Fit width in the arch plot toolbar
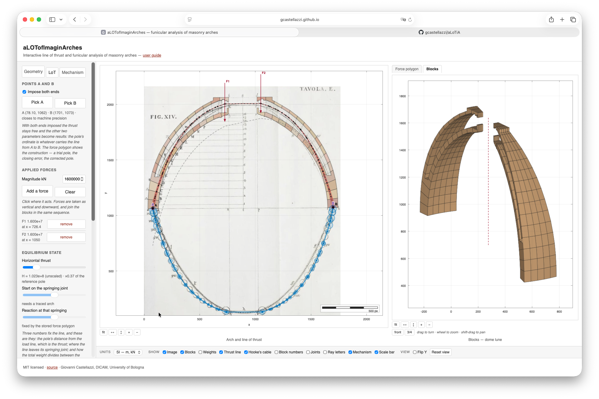Viewport: 599px width, 399px height. 113,332
